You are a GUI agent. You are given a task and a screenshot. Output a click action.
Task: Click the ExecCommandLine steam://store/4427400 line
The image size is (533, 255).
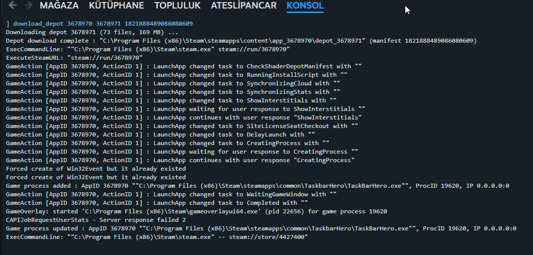point(157,237)
